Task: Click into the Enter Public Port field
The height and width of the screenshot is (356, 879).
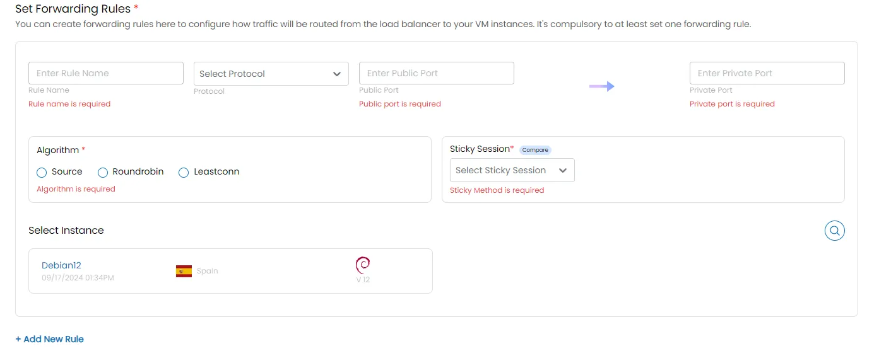Action: point(436,73)
